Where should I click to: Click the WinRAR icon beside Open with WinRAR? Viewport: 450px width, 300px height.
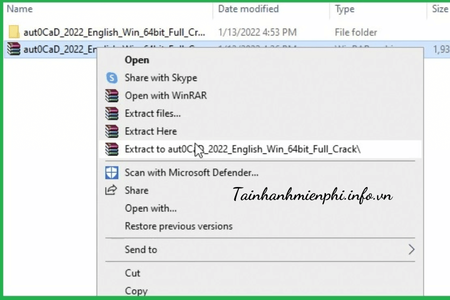(111, 95)
